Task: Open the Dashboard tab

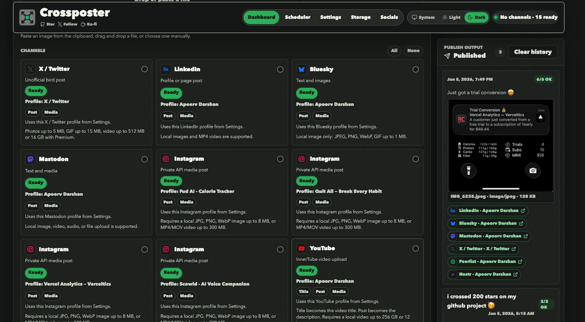Action: pos(261,17)
